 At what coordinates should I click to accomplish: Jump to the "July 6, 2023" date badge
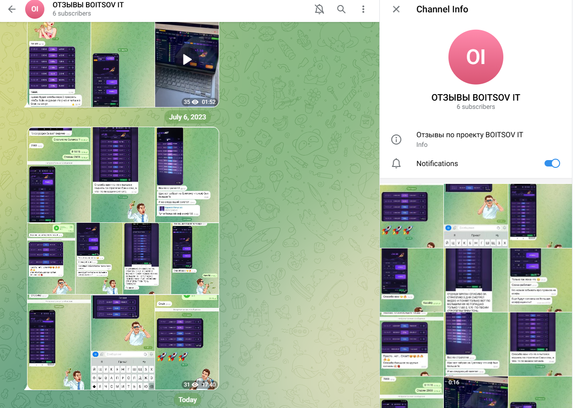pyautogui.click(x=188, y=117)
